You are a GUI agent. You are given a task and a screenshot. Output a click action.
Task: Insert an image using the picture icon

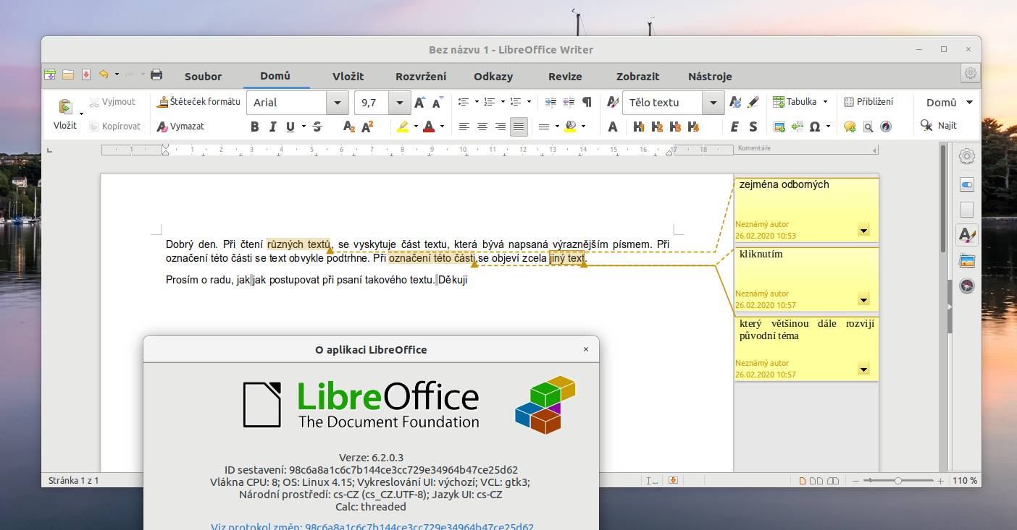pyautogui.click(x=779, y=127)
